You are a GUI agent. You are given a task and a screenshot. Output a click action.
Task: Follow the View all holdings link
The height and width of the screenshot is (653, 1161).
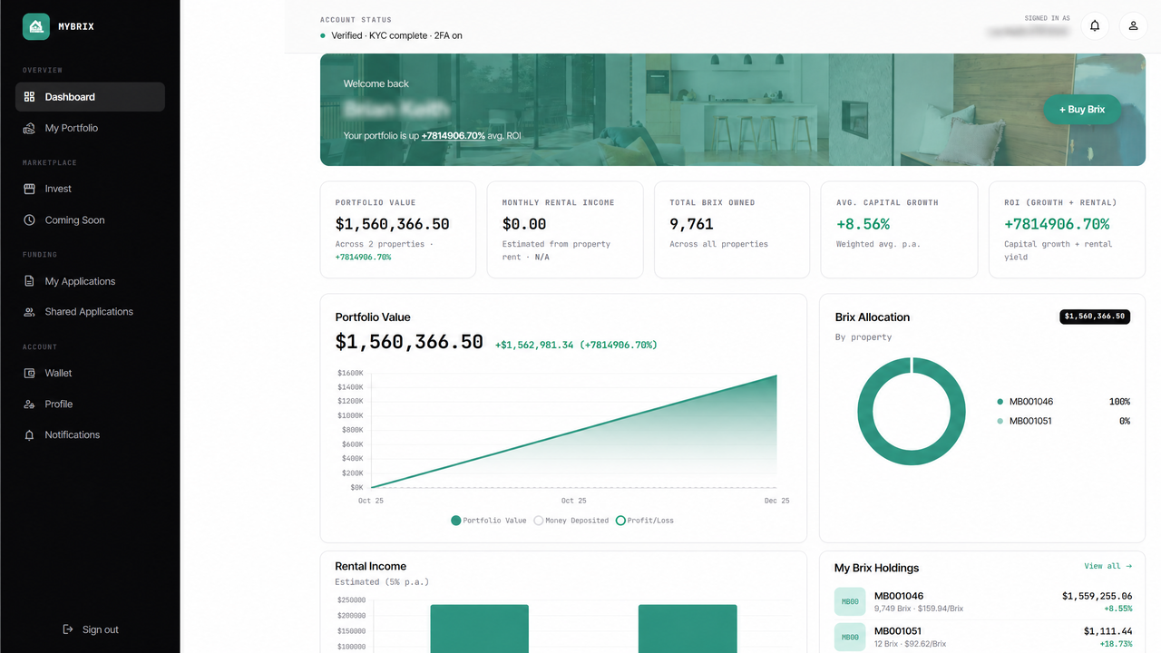[x=1107, y=566]
